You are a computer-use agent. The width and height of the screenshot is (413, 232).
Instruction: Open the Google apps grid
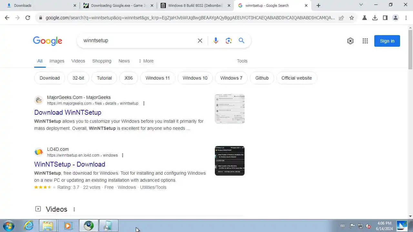point(365,41)
